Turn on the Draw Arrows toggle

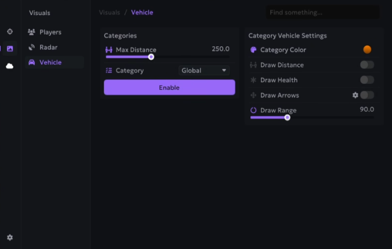(366, 95)
